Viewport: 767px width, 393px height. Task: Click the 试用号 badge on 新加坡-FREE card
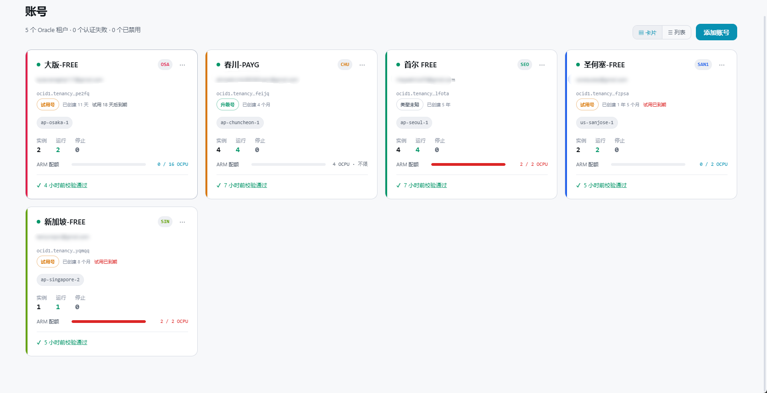[48, 262]
